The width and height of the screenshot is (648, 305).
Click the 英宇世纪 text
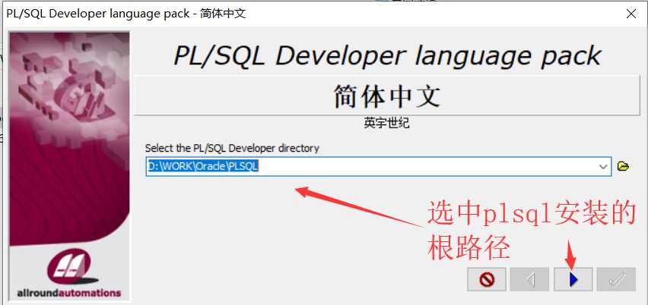(387, 123)
